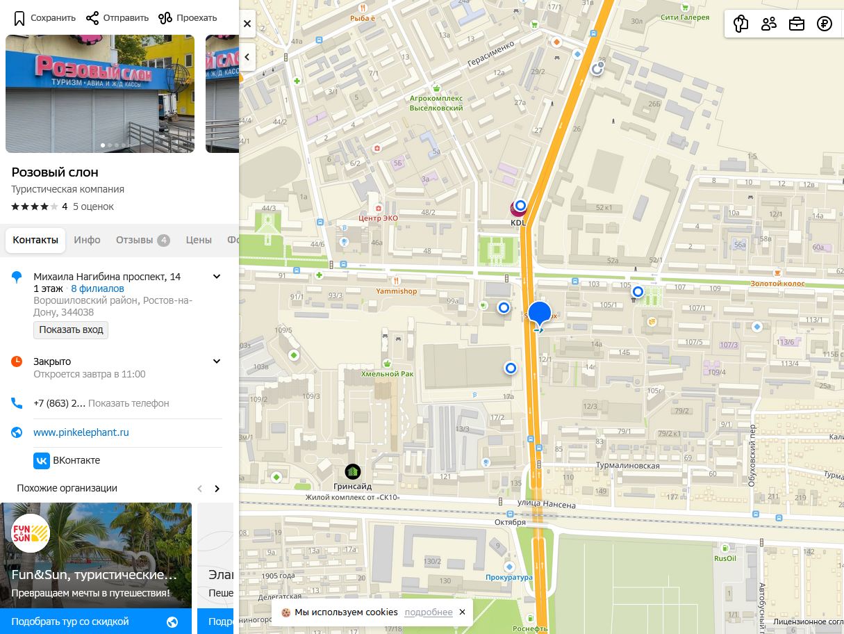844x634 pixels.
Task: Click the Герасименко street label
Action: [491, 54]
